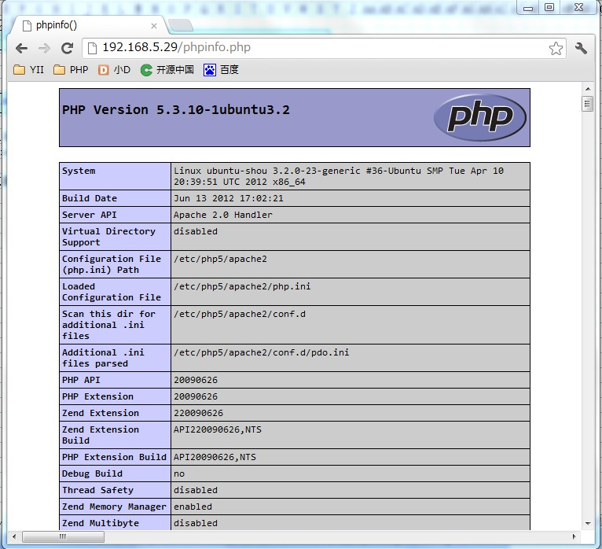Image resolution: width=602 pixels, height=549 pixels.
Task: Select the phpinfo() tab
Action: pyautogui.click(x=88, y=26)
